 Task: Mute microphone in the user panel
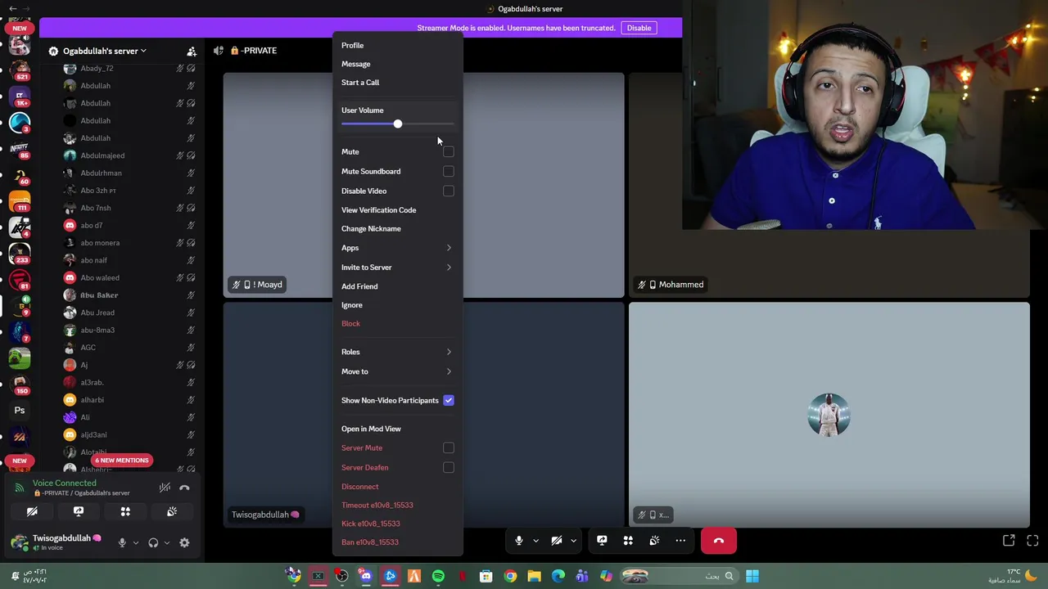pos(122,542)
